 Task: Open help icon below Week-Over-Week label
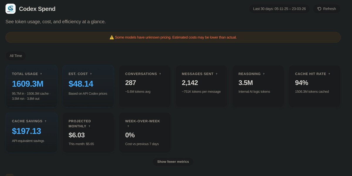pos(128,126)
